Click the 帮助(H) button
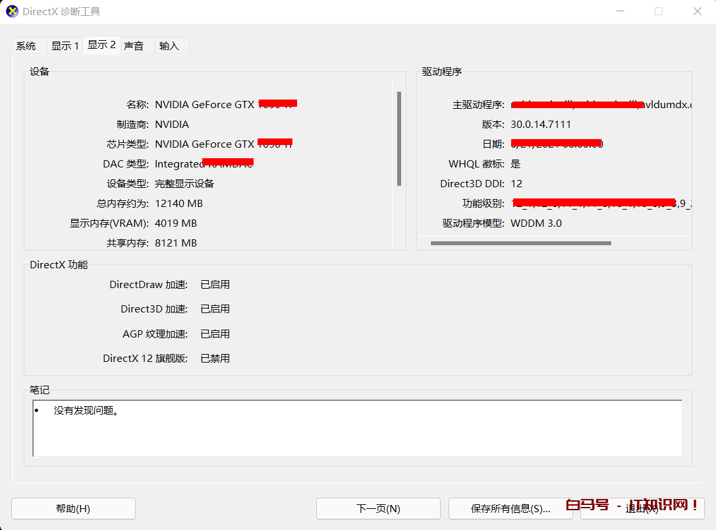 [x=73, y=508]
